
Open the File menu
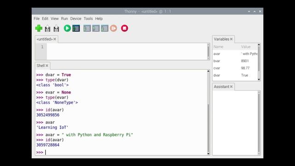click(x=36, y=18)
